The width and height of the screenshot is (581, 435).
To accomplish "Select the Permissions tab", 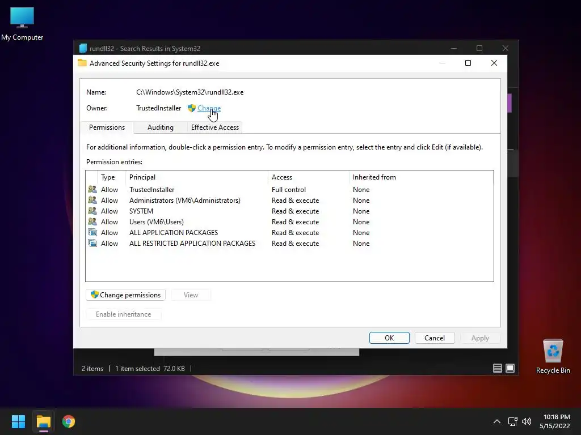I will click(x=107, y=127).
